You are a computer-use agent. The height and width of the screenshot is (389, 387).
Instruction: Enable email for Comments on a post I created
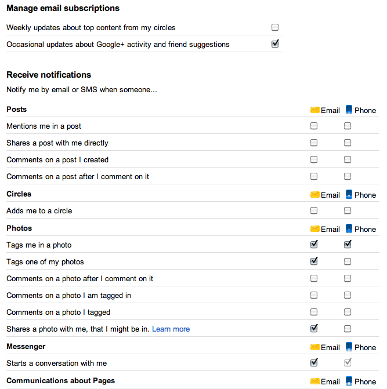click(x=314, y=159)
